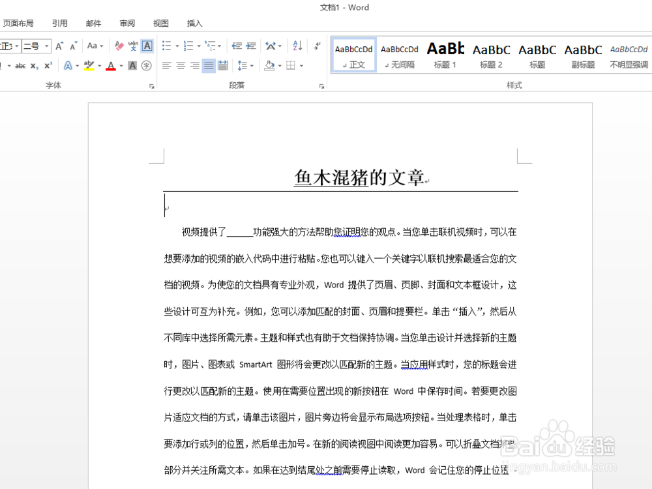
Task: Toggle subscript formatting
Action: point(35,66)
